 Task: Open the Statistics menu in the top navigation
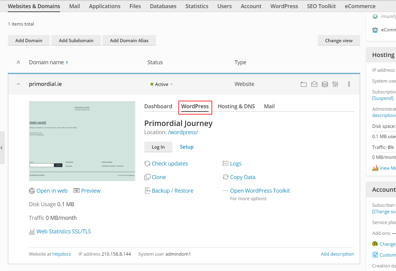pos(197,6)
